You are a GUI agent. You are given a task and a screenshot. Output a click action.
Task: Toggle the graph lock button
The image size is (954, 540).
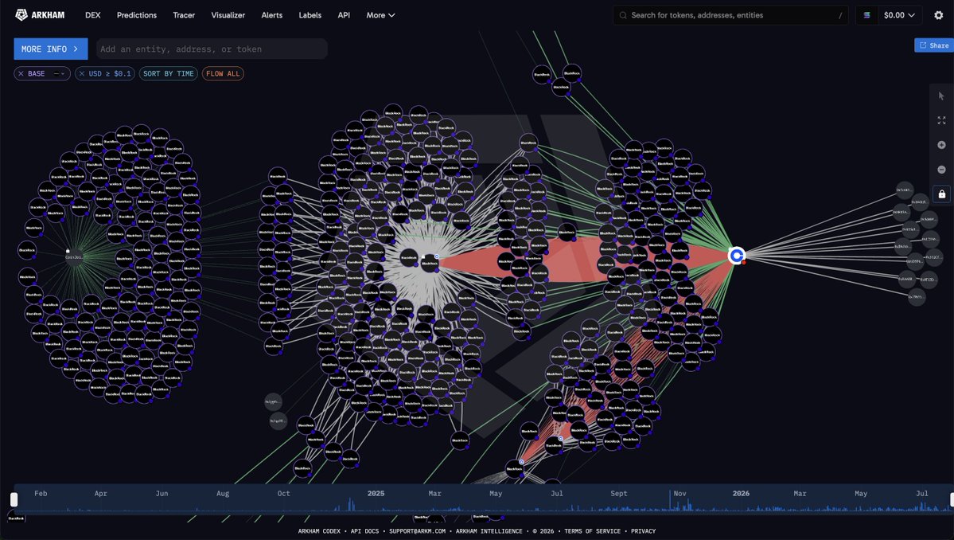click(x=941, y=194)
